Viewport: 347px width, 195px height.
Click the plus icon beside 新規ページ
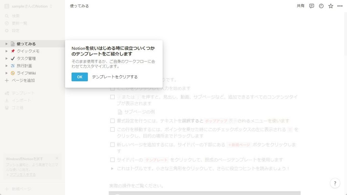click(x=7, y=189)
